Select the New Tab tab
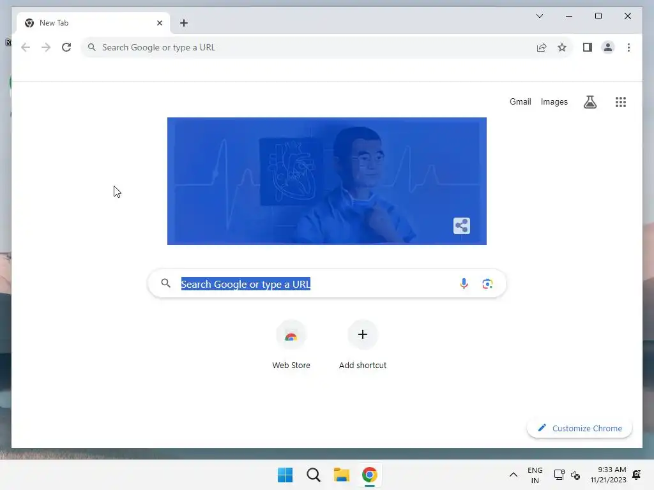 (94, 23)
